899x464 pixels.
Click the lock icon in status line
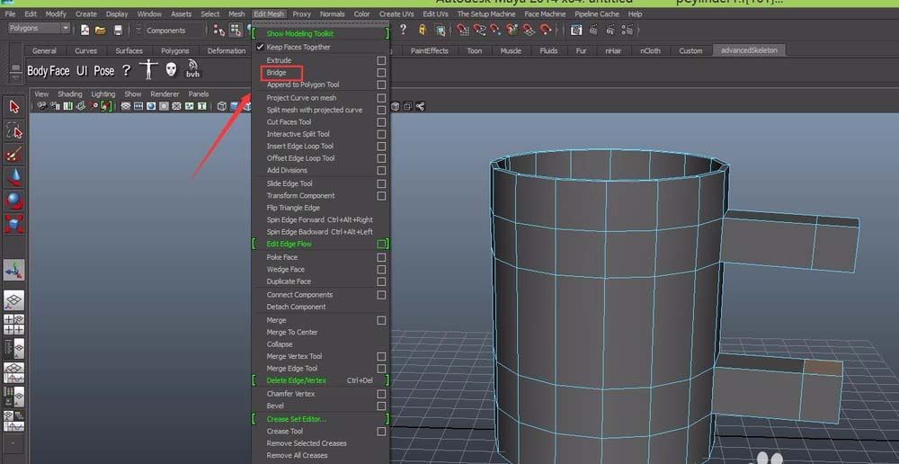click(421, 30)
